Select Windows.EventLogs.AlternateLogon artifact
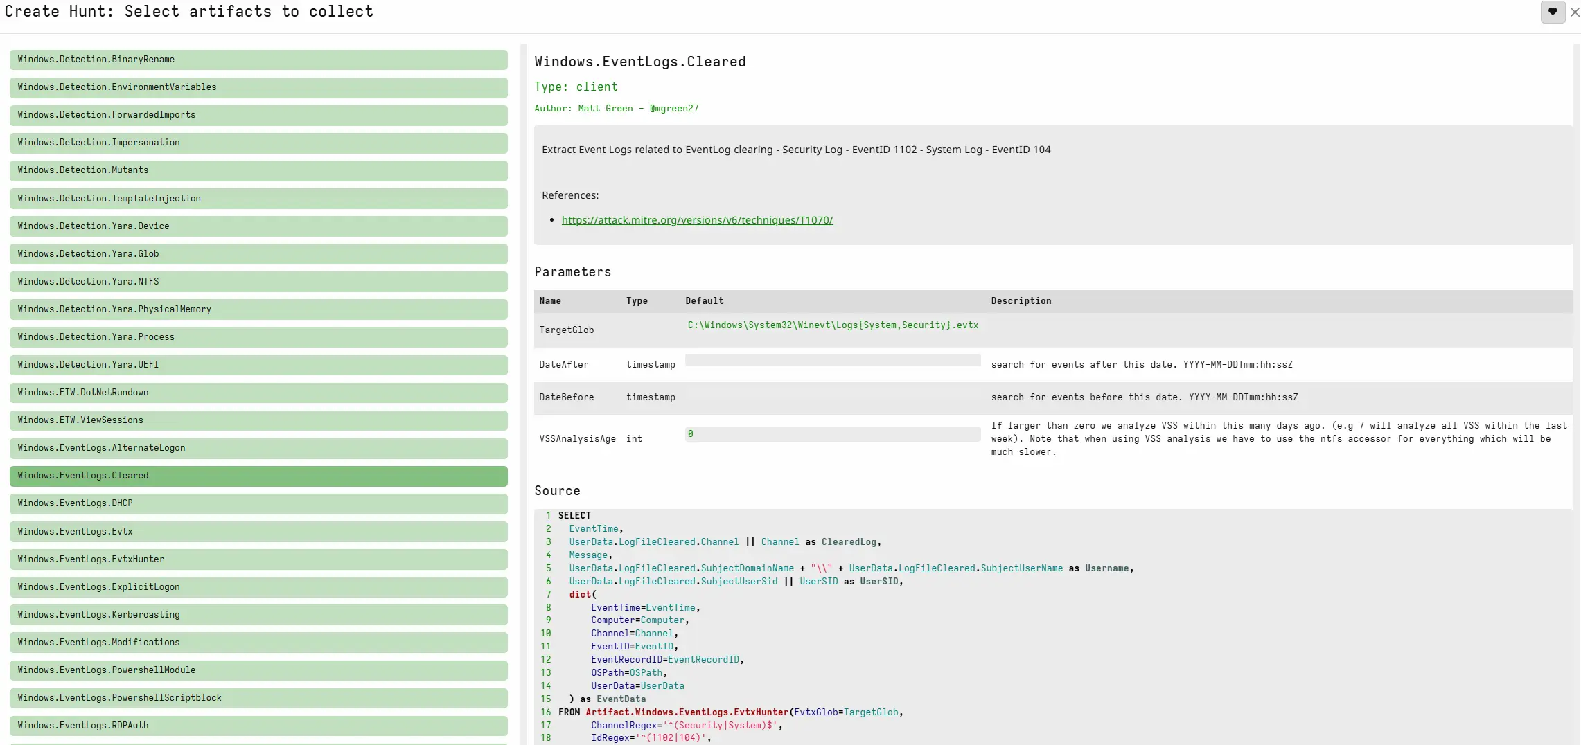The image size is (1581, 745). [258, 448]
